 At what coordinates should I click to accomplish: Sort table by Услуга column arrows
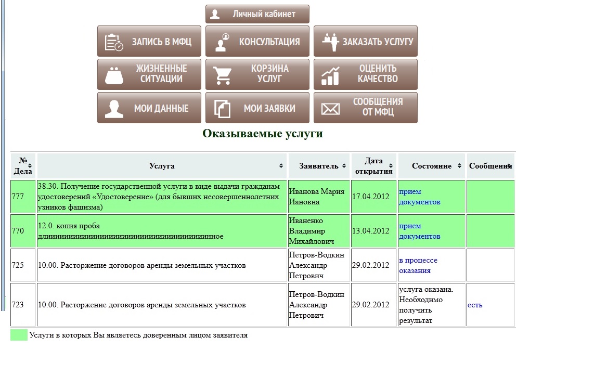(x=281, y=166)
